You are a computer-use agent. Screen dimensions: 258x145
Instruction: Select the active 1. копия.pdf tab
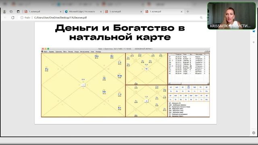coord(164,12)
